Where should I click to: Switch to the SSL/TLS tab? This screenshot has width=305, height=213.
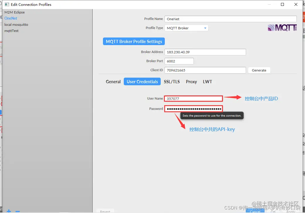(x=172, y=82)
